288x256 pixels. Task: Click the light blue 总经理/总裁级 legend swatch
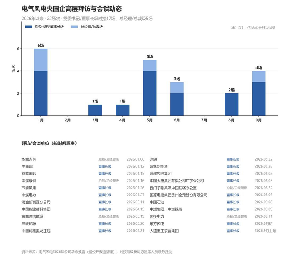tap(74, 27)
